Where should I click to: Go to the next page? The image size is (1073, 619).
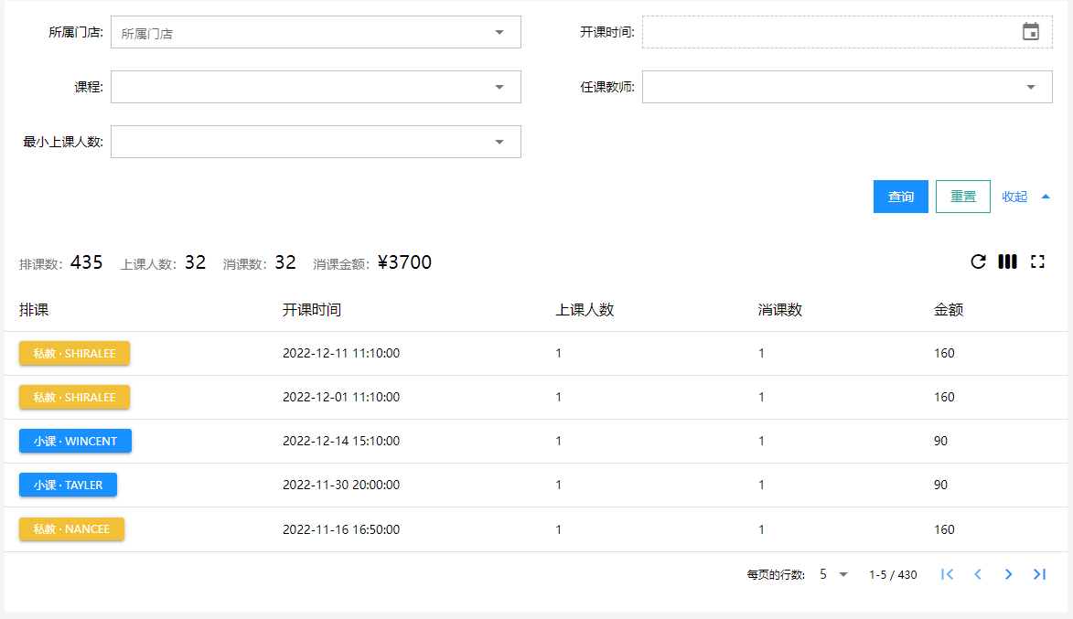pos(1008,574)
